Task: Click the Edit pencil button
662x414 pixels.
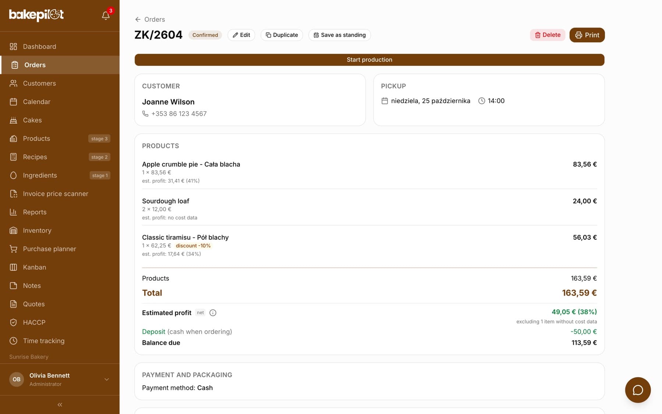Action: click(x=241, y=35)
